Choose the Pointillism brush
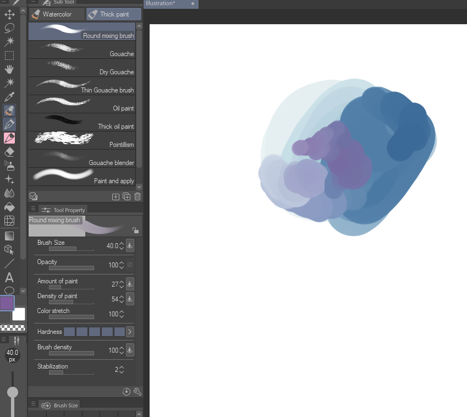This screenshot has height=417, width=467. pos(82,141)
